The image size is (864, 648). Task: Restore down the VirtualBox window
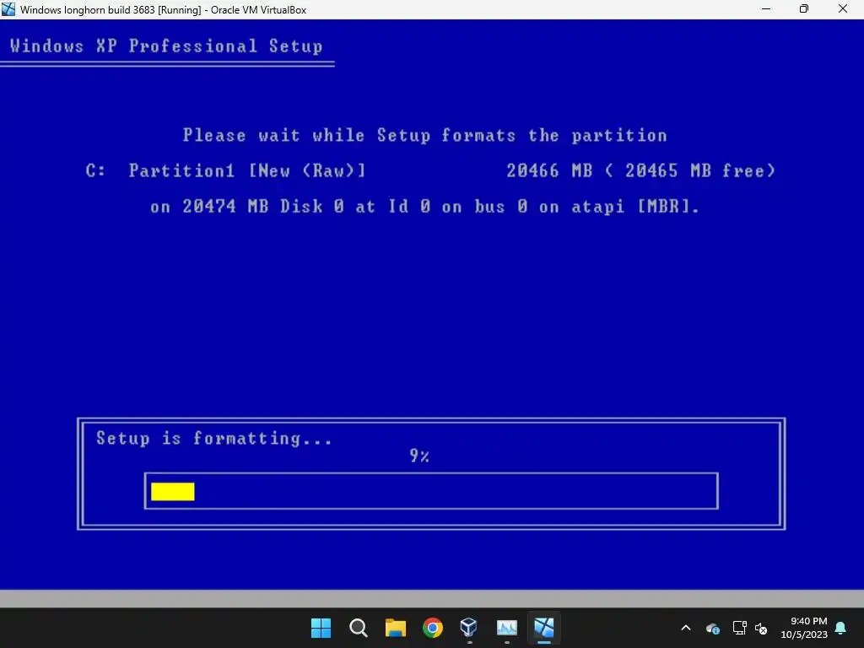coord(804,9)
